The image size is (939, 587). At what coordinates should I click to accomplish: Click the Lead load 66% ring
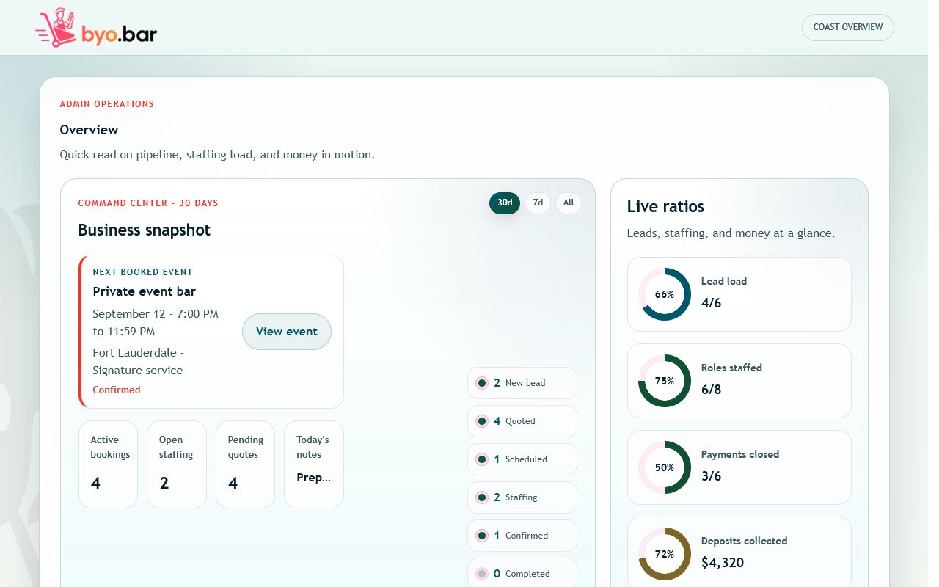(x=665, y=294)
